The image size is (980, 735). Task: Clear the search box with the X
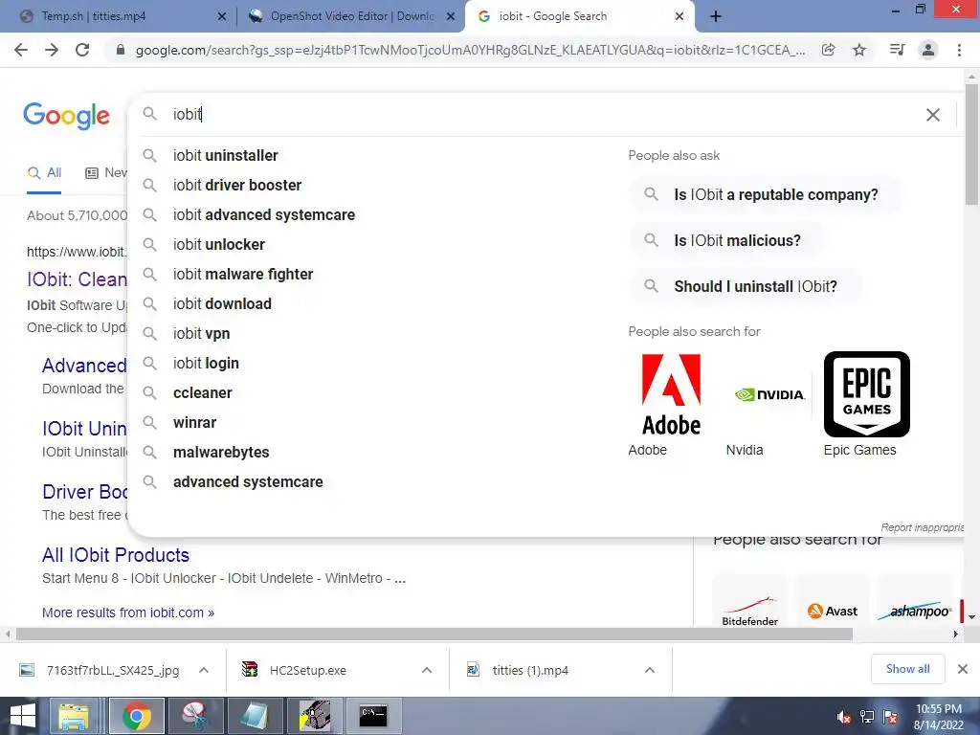tap(932, 115)
